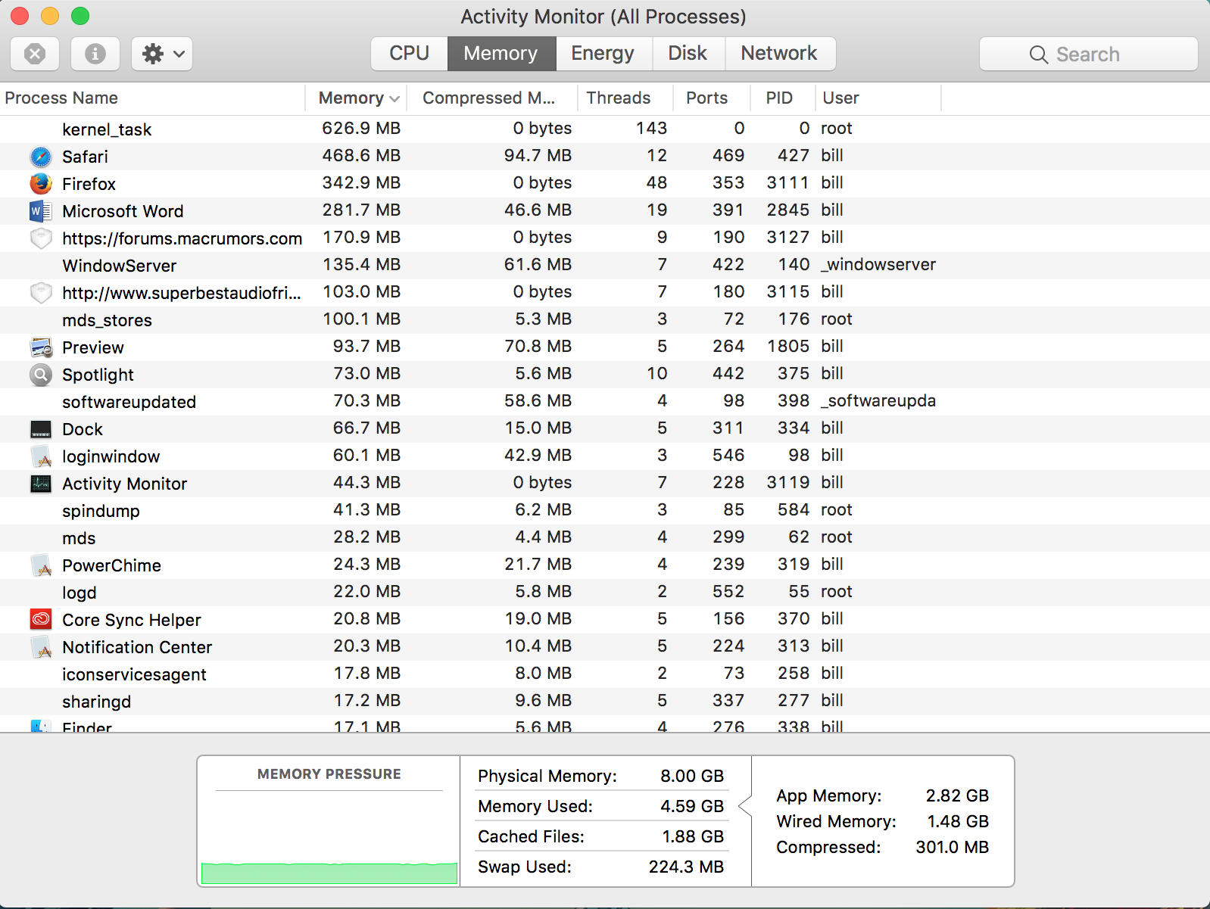The height and width of the screenshot is (909, 1210).
Task: Sort by the Compressed Memory column
Action: 492,98
